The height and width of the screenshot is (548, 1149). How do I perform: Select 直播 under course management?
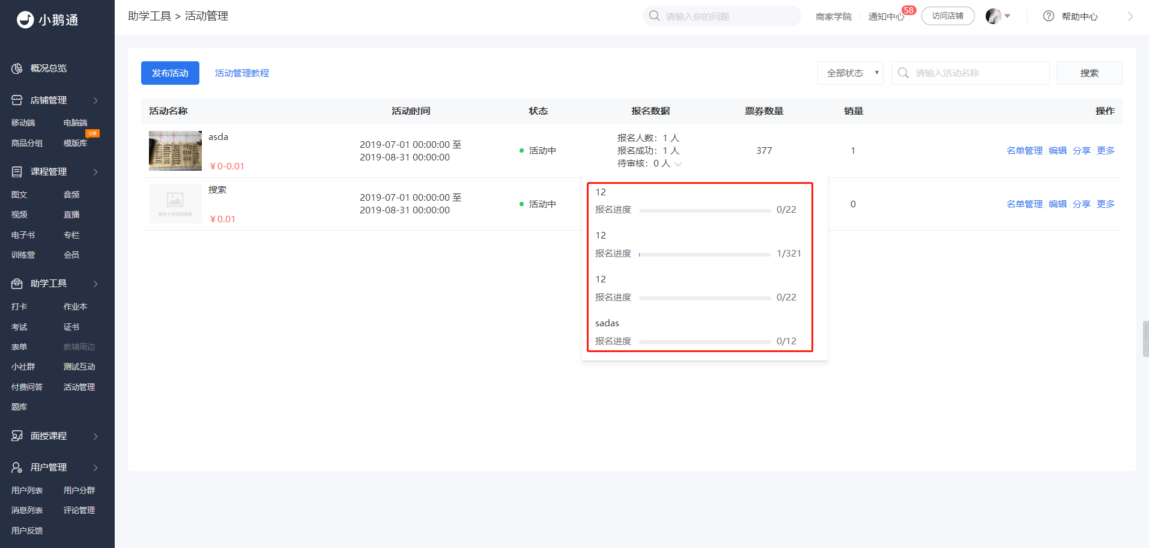(71, 215)
